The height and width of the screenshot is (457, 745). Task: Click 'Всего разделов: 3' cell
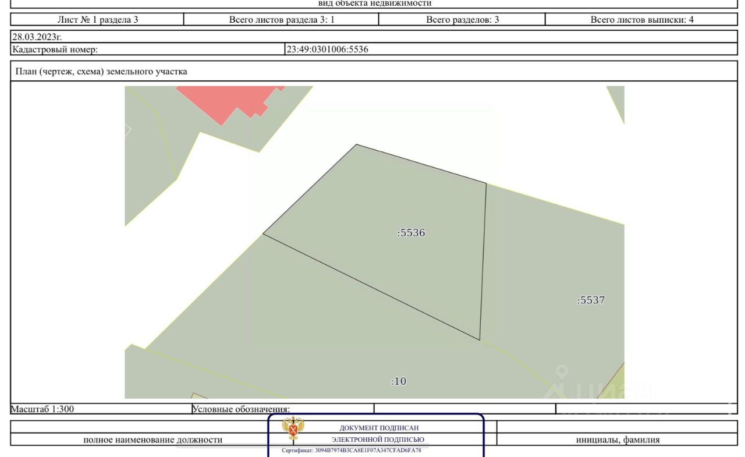tap(462, 19)
